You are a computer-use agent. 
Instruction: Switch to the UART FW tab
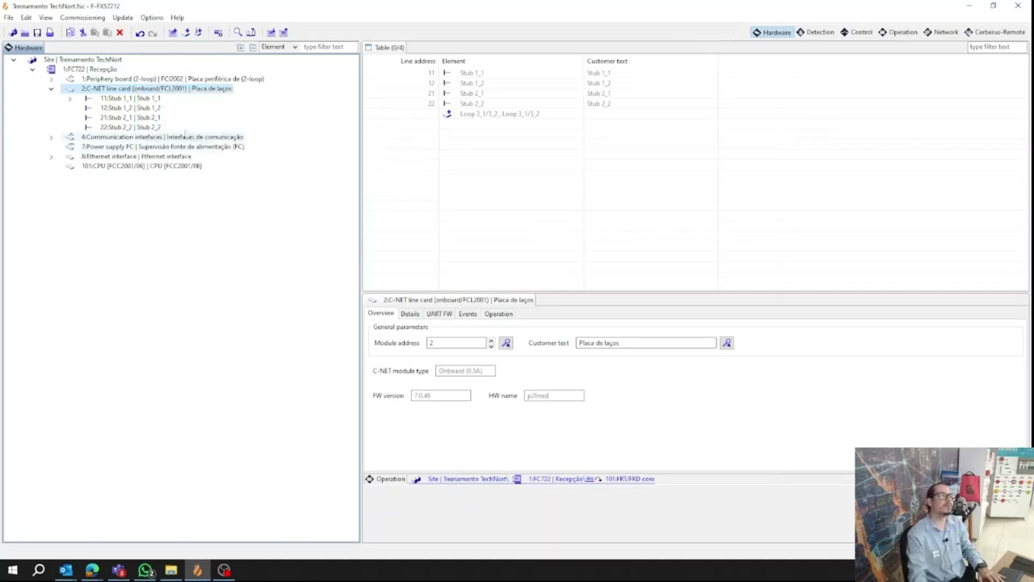point(439,314)
